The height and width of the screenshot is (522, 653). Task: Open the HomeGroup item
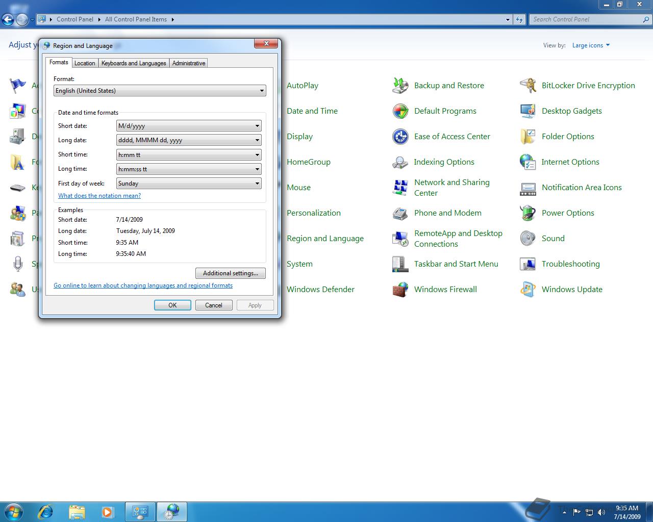click(309, 162)
